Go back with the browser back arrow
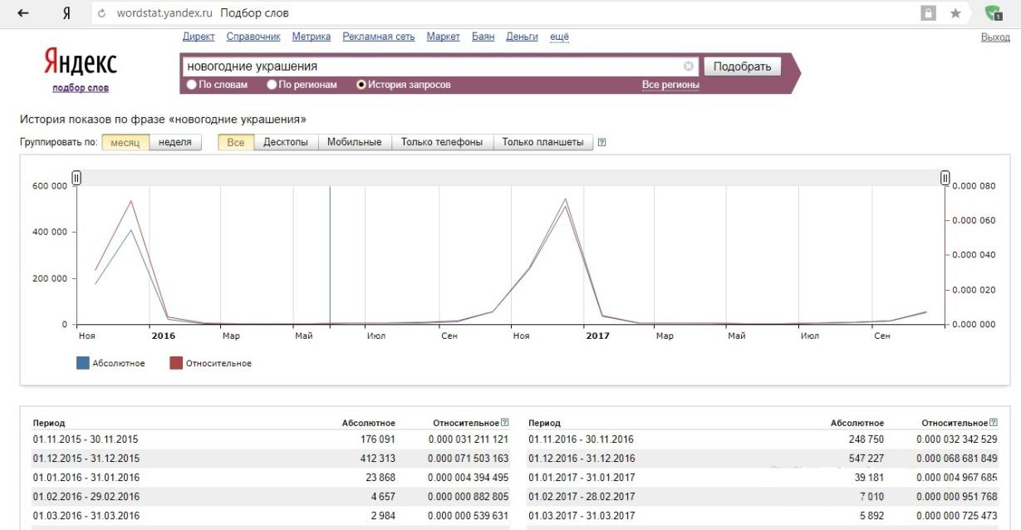1021x530 pixels. (x=23, y=13)
